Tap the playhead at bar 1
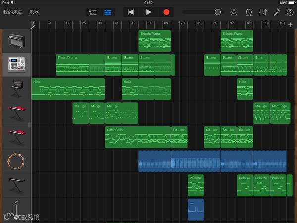Viewport: 297px width, 223px height. 33,25
